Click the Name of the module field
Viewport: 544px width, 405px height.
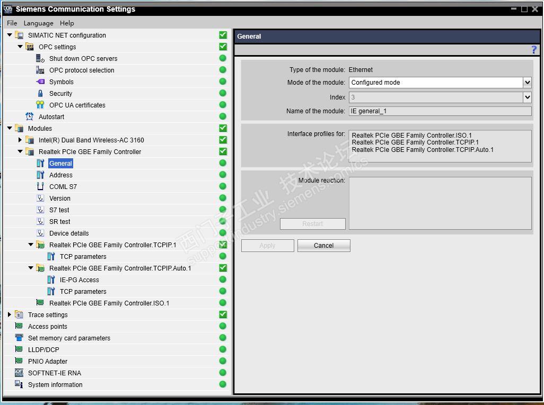[x=440, y=111]
